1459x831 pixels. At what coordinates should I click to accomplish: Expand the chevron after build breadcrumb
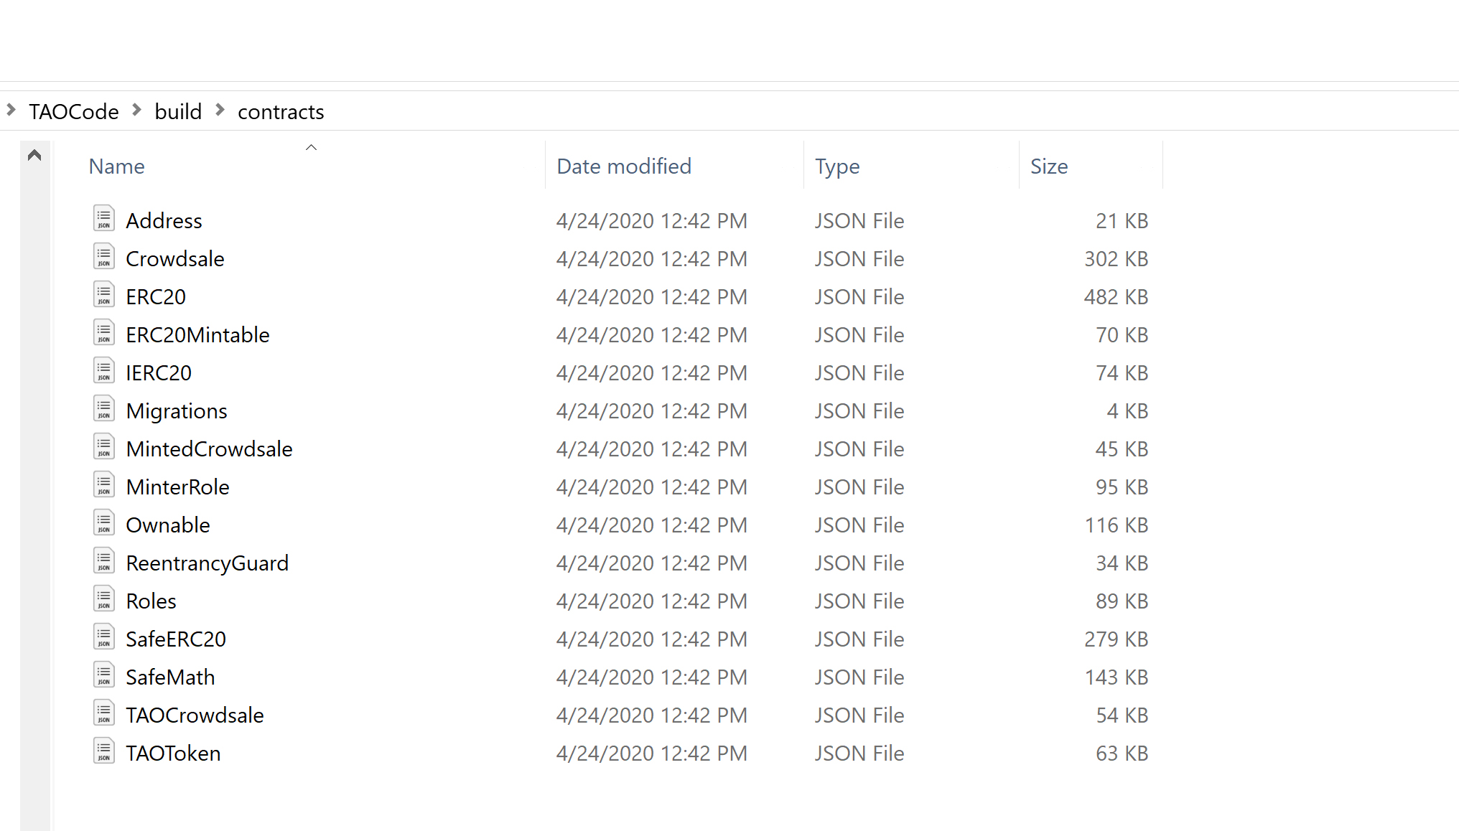[x=220, y=111]
